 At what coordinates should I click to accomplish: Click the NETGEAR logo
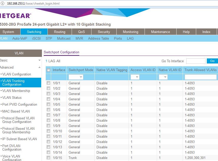15,16
